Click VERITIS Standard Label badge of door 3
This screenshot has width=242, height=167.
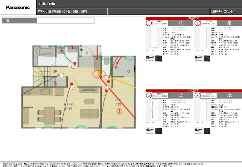click(x=160, y=95)
